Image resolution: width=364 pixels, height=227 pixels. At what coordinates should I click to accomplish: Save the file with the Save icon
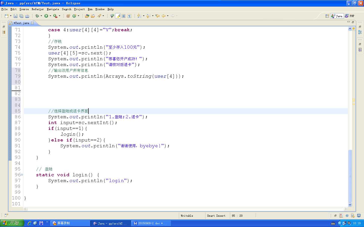(15, 16)
